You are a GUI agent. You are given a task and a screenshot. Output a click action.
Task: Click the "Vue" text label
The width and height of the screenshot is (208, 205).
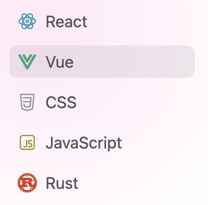point(60,62)
